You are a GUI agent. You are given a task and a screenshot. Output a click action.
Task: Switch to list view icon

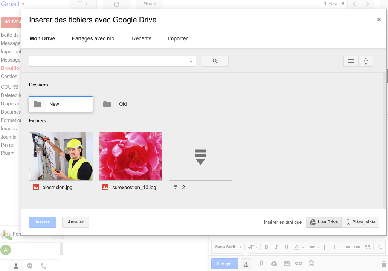351,61
